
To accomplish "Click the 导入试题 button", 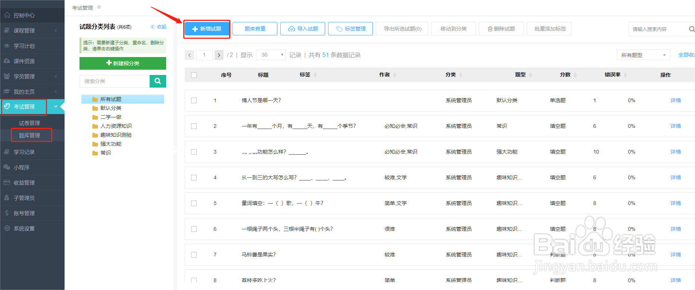I will (x=303, y=29).
